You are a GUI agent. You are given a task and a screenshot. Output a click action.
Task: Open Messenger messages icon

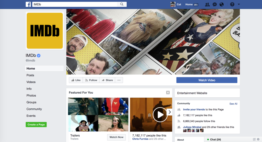pyautogui.click(x=215, y=5)
